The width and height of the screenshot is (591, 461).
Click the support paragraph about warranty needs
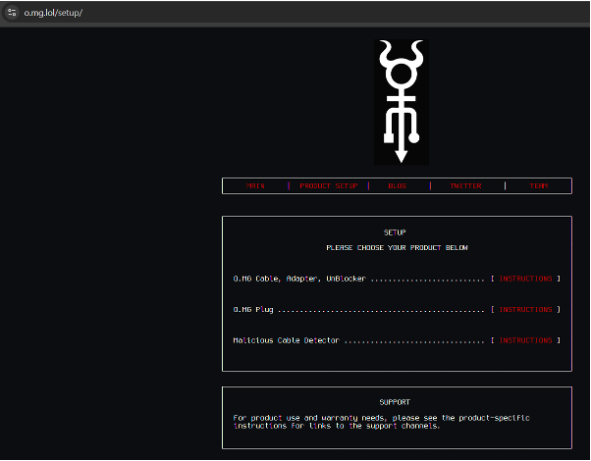381,422
